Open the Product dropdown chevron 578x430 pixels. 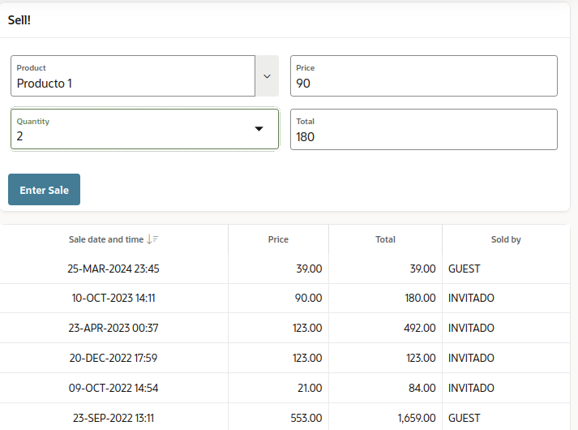(x=267, y=76)
